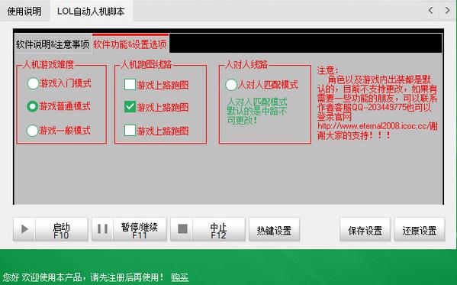Open the 软件说明&注意事项 inner tab
The width and height of the screenshot is (457, 285).
pyautogui.click(x=53, y=44)
